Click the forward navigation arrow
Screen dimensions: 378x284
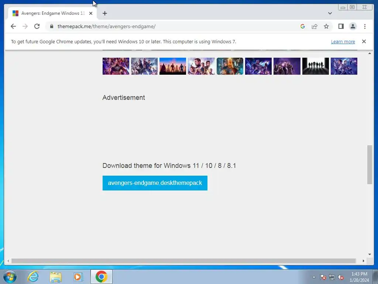tap(25, 26)
